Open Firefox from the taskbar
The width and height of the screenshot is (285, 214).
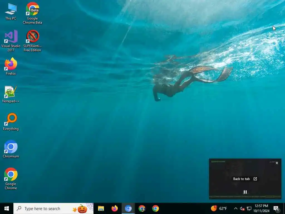[x=114, y=208]
